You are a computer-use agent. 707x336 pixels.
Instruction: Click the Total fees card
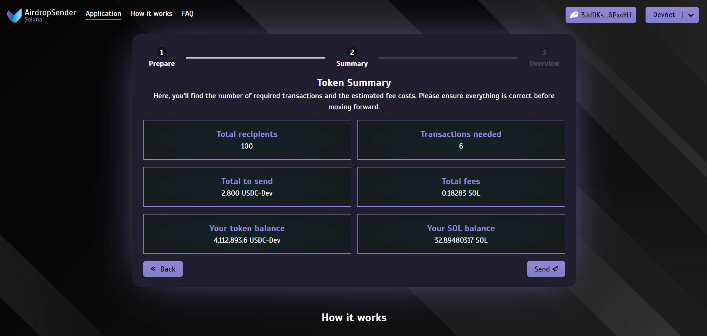coord(461,187)
